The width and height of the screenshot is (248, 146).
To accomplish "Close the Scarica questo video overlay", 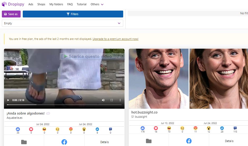I will click(122, 56).
